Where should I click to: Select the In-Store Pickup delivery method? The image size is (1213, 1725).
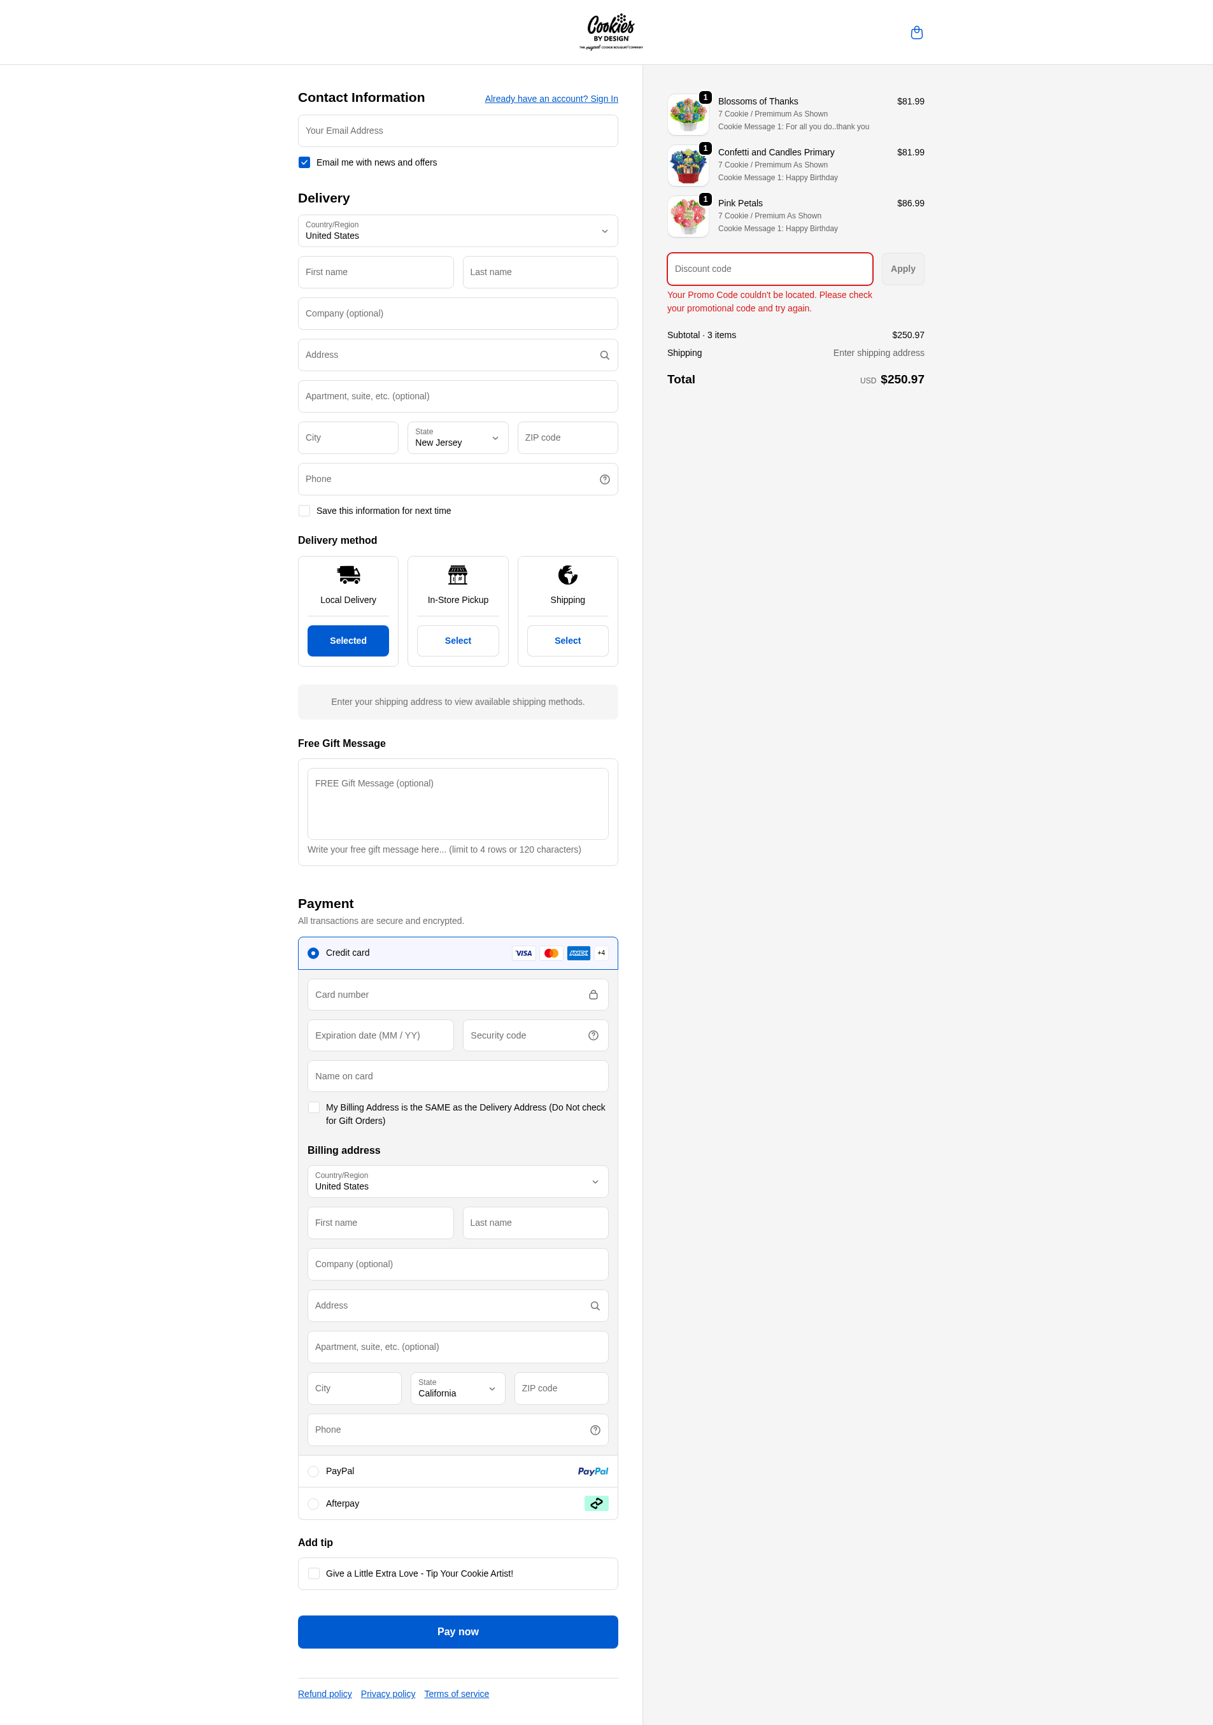(x=457, y=641)
